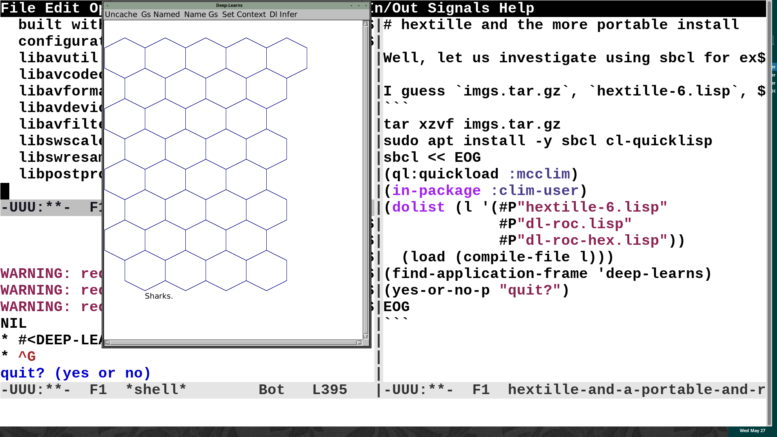Click the "I guess `imgs.tar.gz`" line

[x=574, y=91]
